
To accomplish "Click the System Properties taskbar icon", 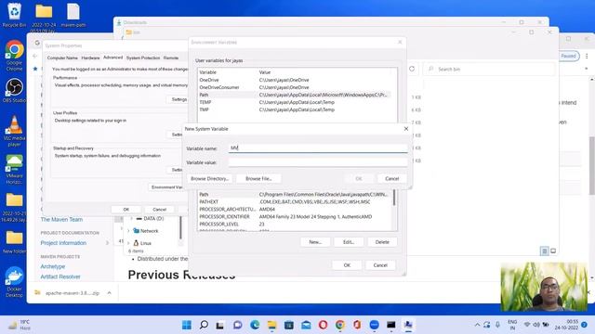I will pyautogui.click(x=408, y=325).
